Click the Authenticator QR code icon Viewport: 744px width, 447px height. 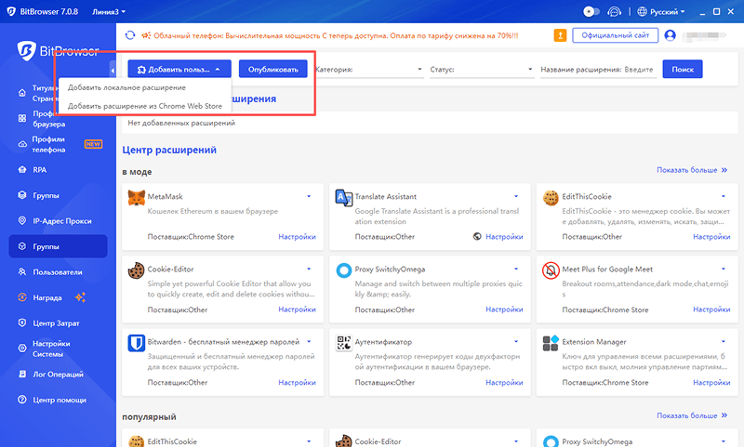343,343
